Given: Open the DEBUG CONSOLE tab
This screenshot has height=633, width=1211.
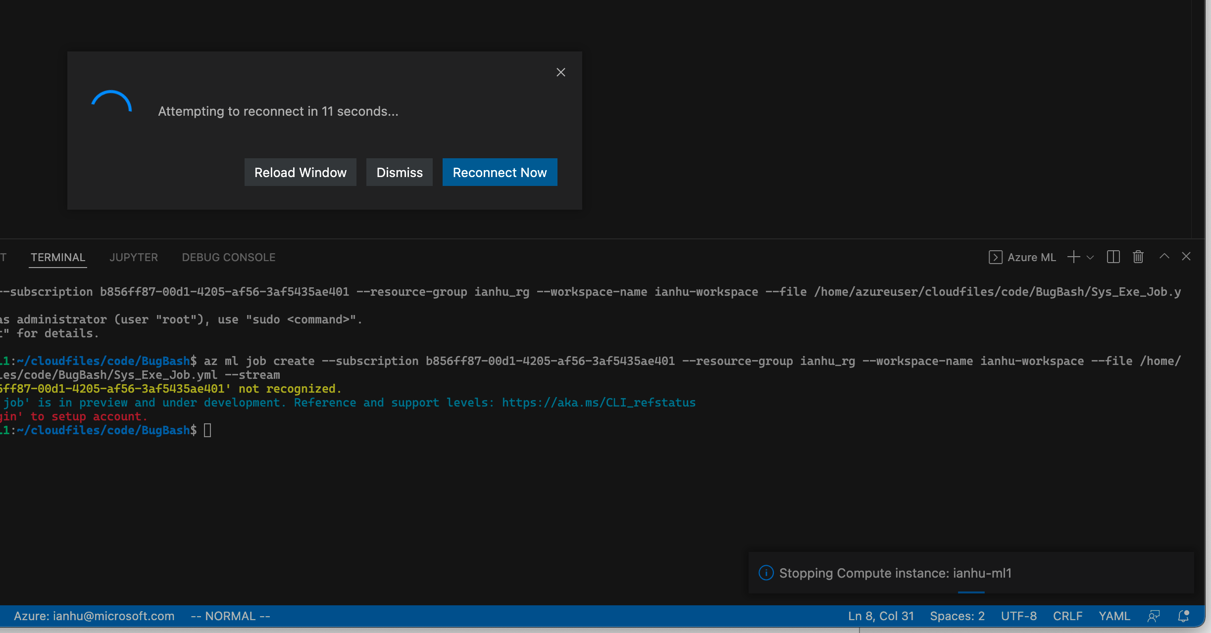Looking at the screenshot, I should tap(228, 257).
